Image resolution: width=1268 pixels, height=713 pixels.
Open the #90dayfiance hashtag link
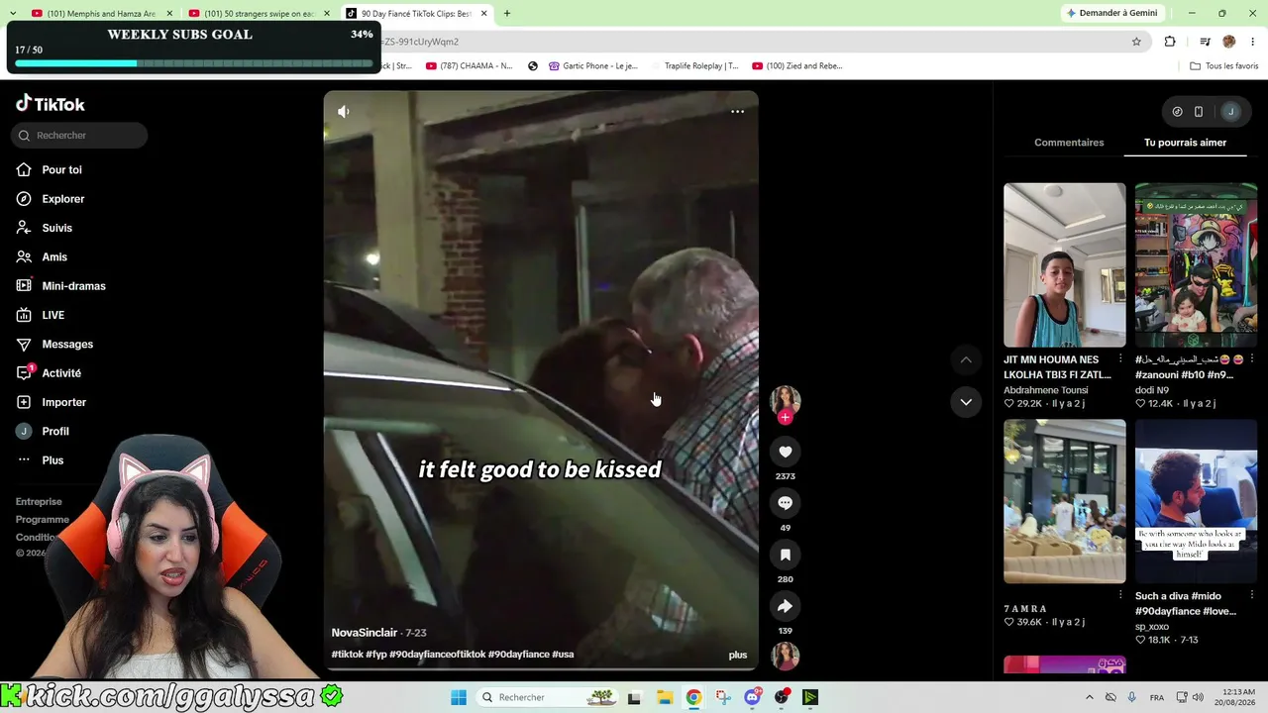pos(519,655)
